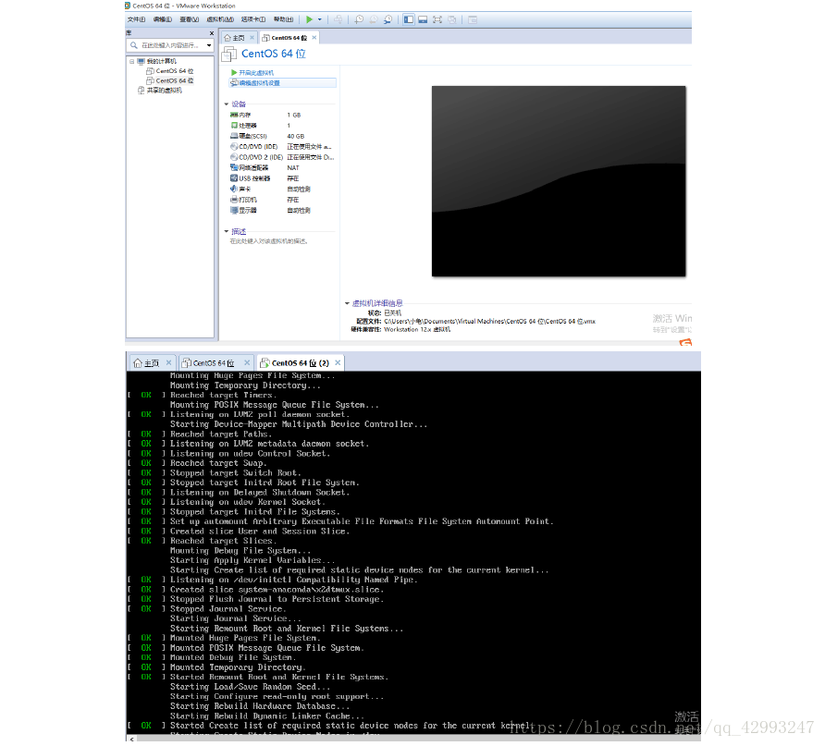This screenshot has width=825, height=746.
Task: Click the 已关机 status text
Action: coord(392,312)
